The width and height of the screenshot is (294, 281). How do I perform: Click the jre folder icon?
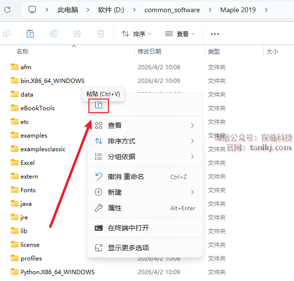pyautogui.click(x=15, y=217)
